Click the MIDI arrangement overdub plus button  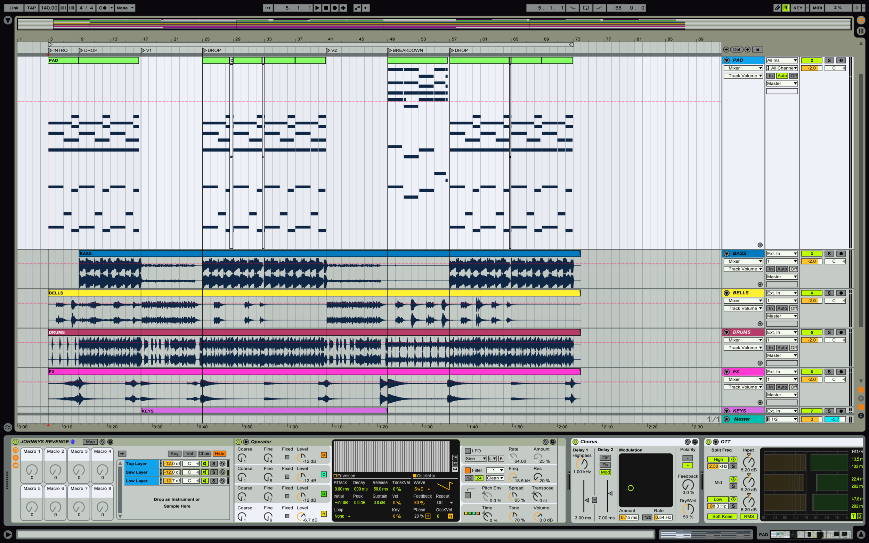[x=343, y=8]
